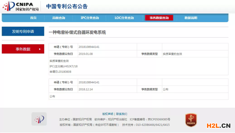This screenshot has height=133, width=235.
Task: Click the ICP number 京ICP05069085号
Action: (x=159, y=119)
